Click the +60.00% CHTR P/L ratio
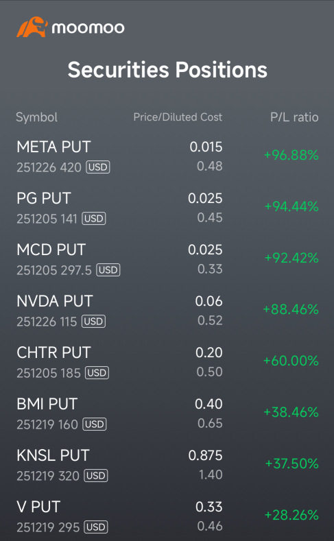This screenshot has height=541, width=334. click(x=291, y=361)
